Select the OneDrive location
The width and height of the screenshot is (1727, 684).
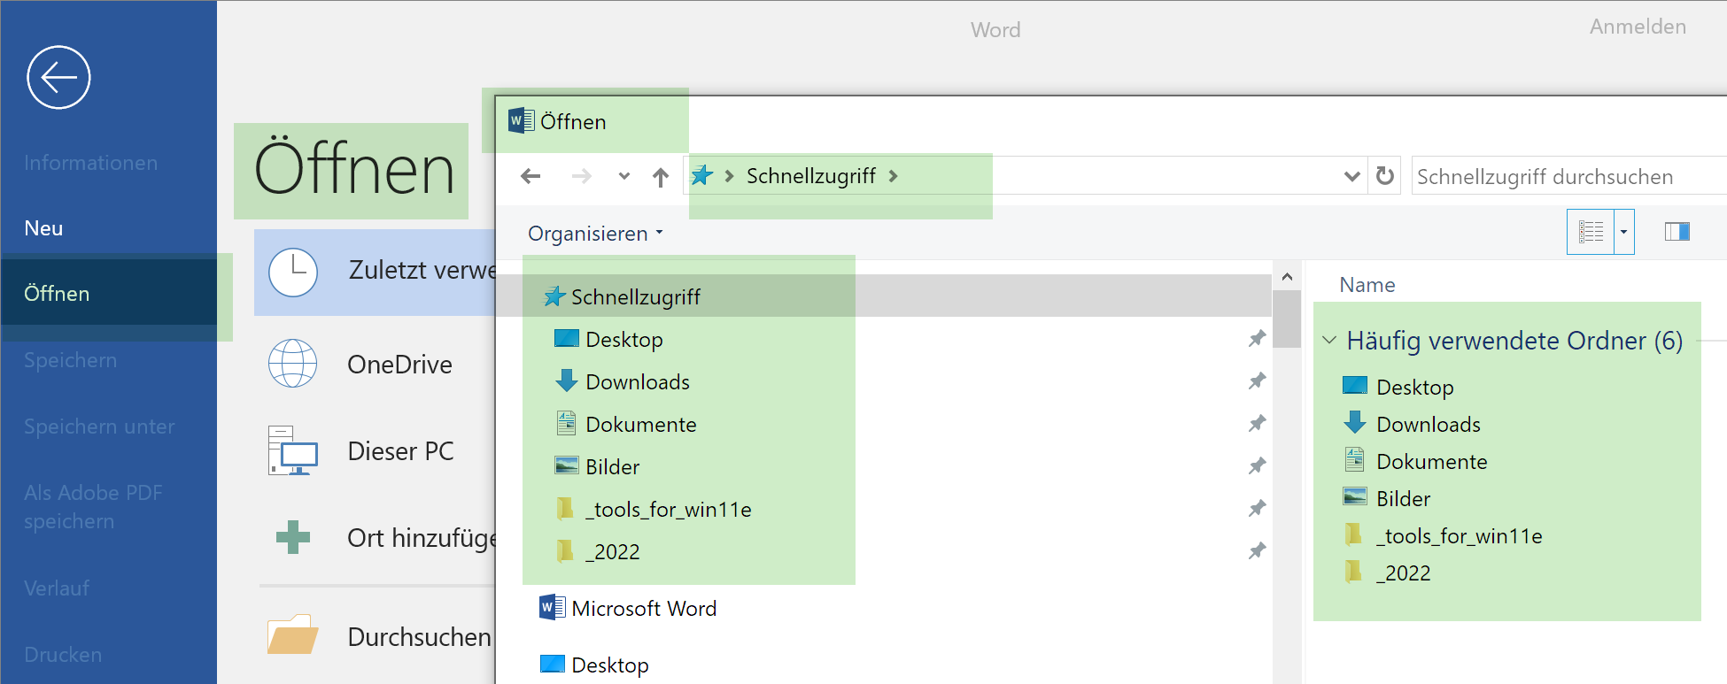pos(400,365)
